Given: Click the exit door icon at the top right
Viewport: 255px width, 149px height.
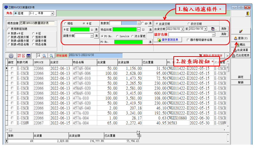Looking at the screenshot, I should pyautogui.click(x=248, y=14).
